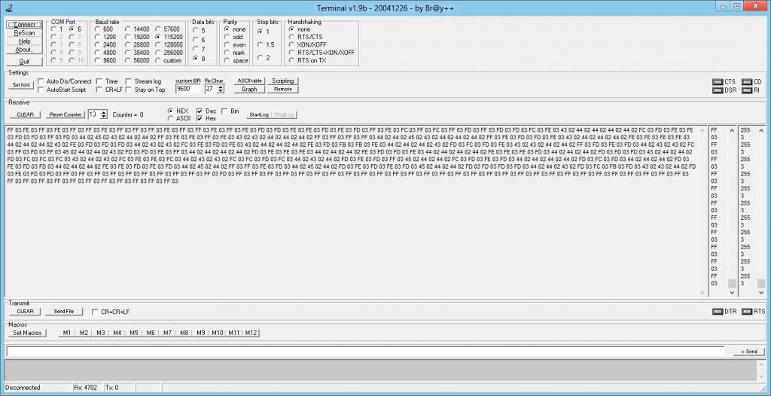The height and width of the screenshot is (396, 771).
Task: Enable the Stay on Top checkbox
Action: 130,90
